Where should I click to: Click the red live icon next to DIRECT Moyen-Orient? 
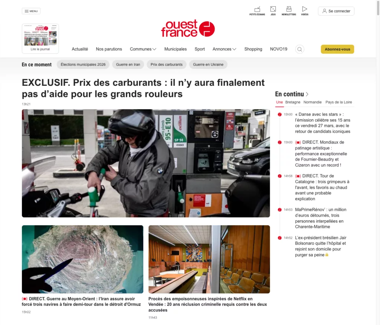point(24,298)
